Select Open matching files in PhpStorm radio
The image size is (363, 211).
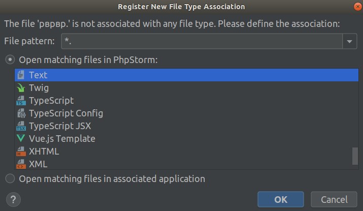pos(10,60)
